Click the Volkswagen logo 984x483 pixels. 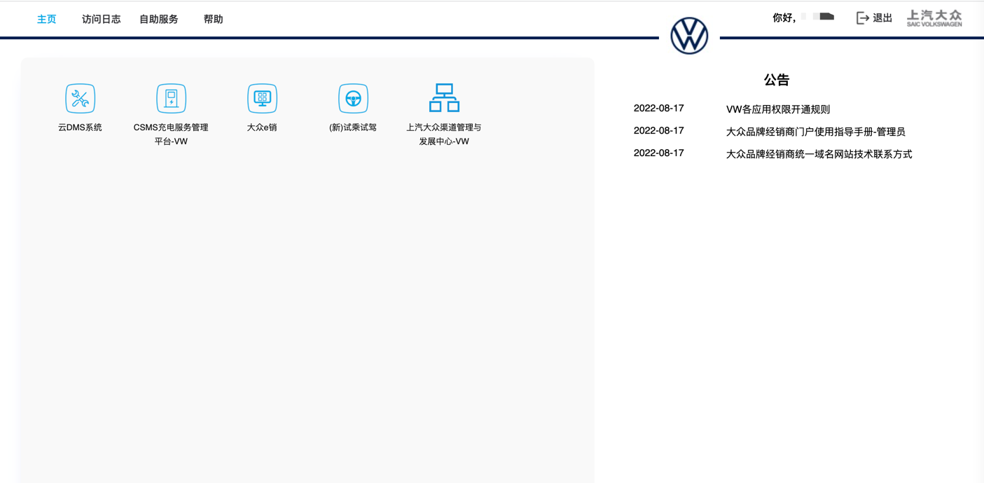pyautogui.click(x=689, y=36)
